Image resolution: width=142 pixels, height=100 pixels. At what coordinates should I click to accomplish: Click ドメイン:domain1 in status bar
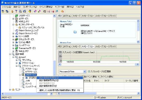tap(125, 97)
